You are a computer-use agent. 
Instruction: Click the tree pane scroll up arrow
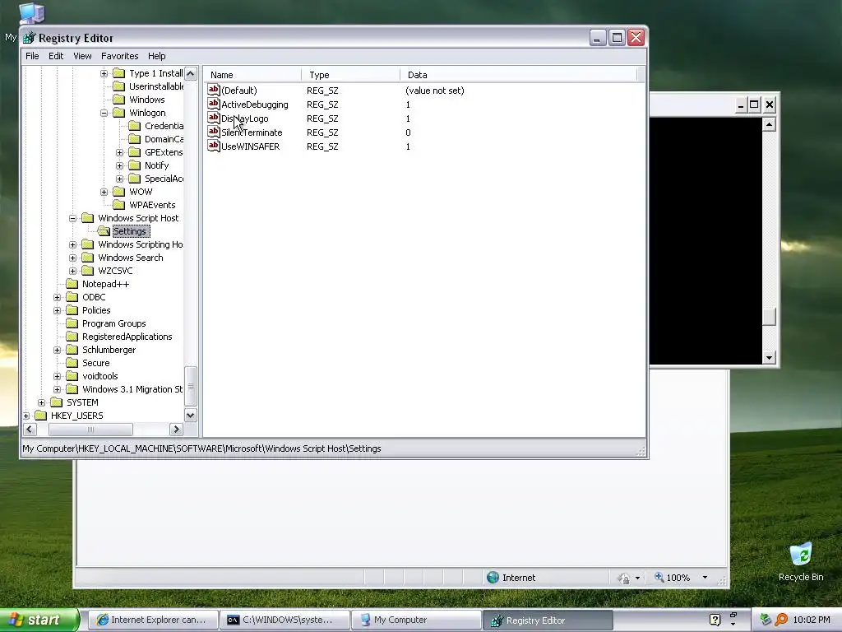click(x=191, y=73)
